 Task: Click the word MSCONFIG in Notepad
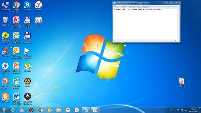[158, 10]
